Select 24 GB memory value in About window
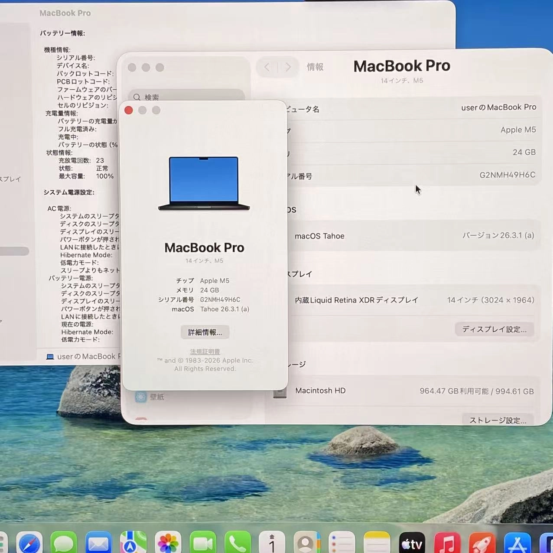553x553 pixels. click(209, 290)
